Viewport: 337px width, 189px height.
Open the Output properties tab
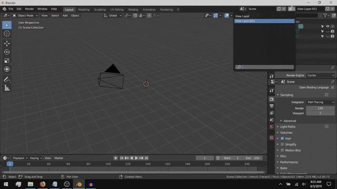click(x=272, y=106)
